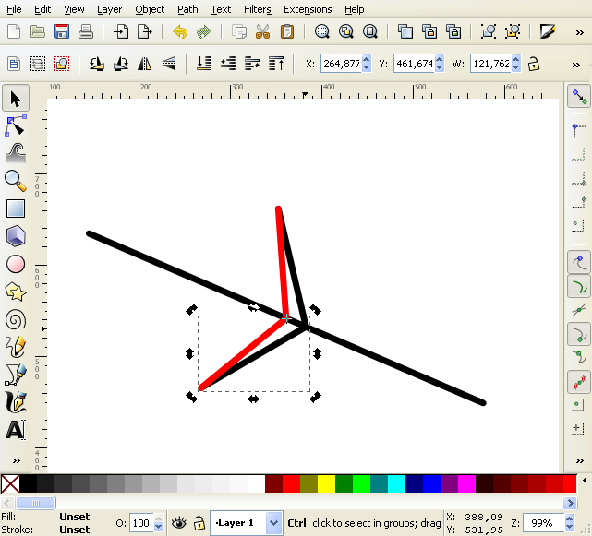Screen dimensions: 592x536
Task: Click the Export icon
Action: click(x=145, y=31)
